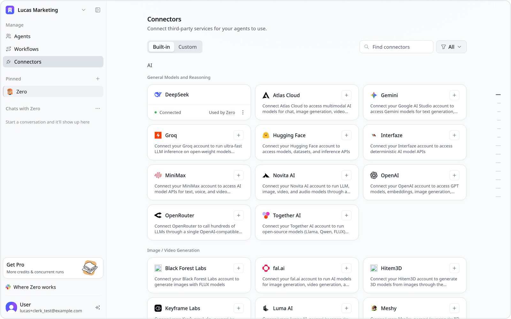The width and height of the screenshot is (511, 319).
Task: Click the Find connectors search field
Action: click(396, 47)
